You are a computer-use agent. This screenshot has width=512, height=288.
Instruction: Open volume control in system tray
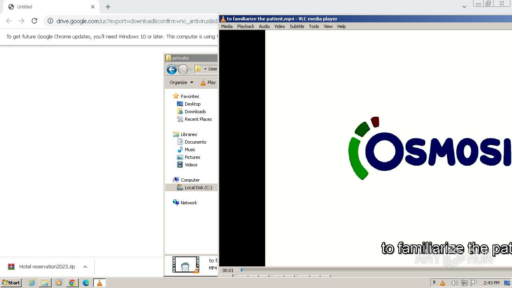(x=454, y=283)
